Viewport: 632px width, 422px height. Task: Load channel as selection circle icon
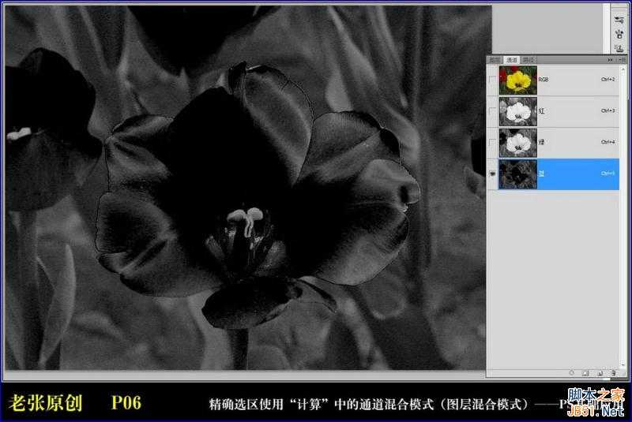click(571, 373)
